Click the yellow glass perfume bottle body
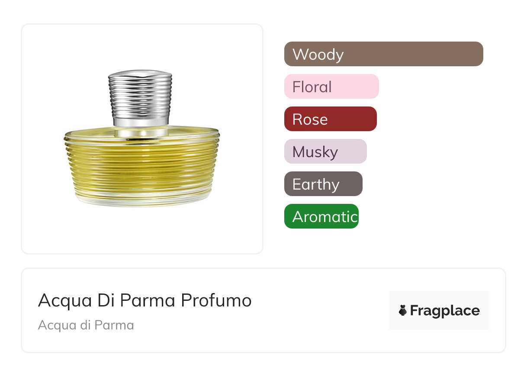527x374 pixels. tap(142, 164)
